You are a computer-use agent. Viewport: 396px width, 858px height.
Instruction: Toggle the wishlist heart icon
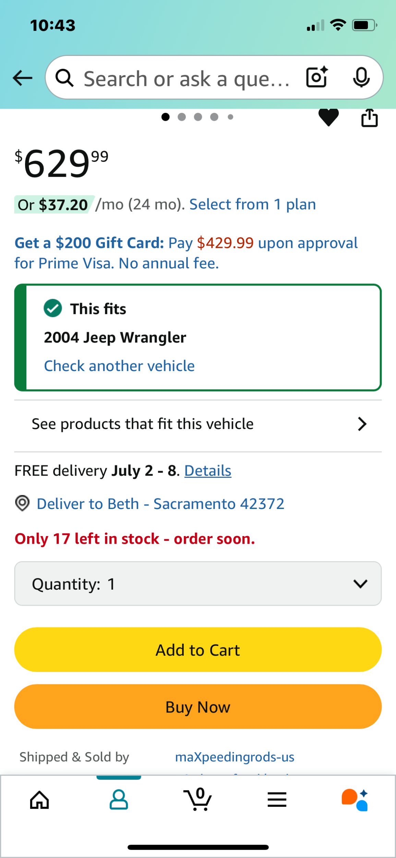point(328,117)
